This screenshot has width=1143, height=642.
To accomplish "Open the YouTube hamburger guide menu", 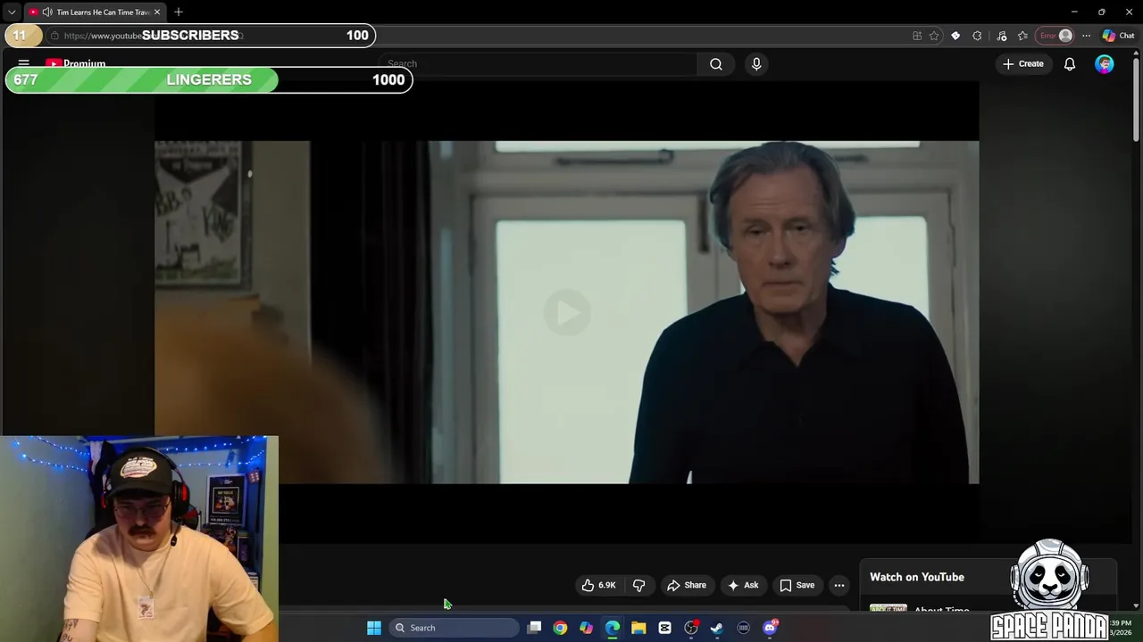I will tap(24, 63).
